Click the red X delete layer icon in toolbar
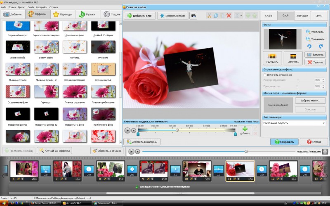 coord(229,16)
